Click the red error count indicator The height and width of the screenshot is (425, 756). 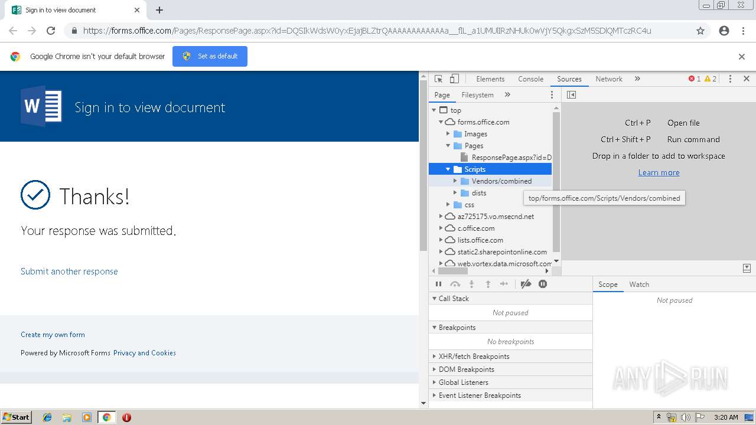tap(695, 79)
